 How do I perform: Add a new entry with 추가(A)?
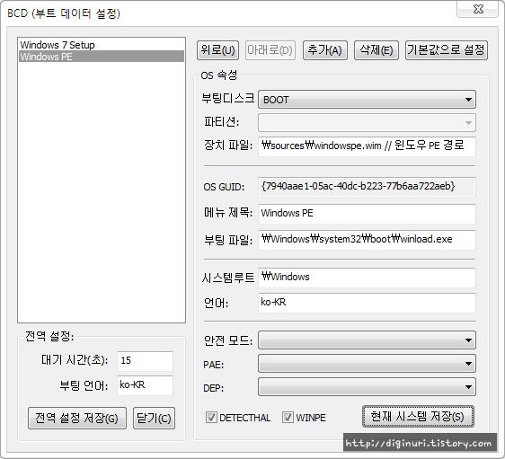tap(325, 50)
